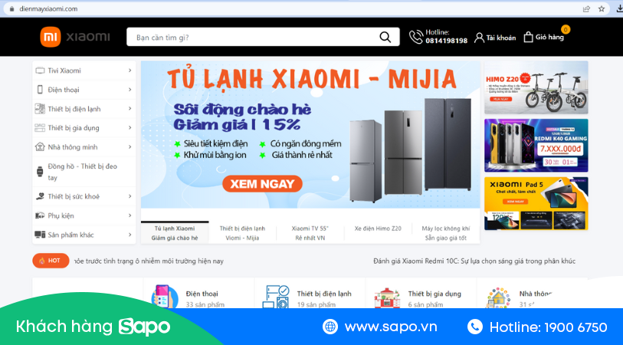Select Máy lọc không khí banner tab
The width and height of the screenshot is (623, 345).
click(x=446, y=233)
